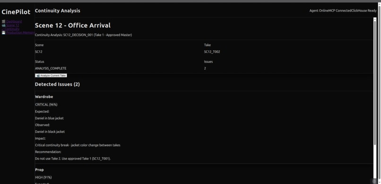
Task: Click the Prop issue heading
Action: coord(39,170)
